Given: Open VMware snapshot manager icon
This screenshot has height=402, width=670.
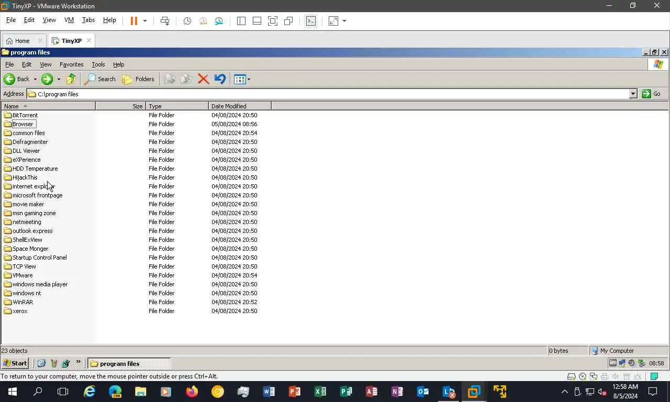Looking at the screenshot, I should [x=219, y=21].
